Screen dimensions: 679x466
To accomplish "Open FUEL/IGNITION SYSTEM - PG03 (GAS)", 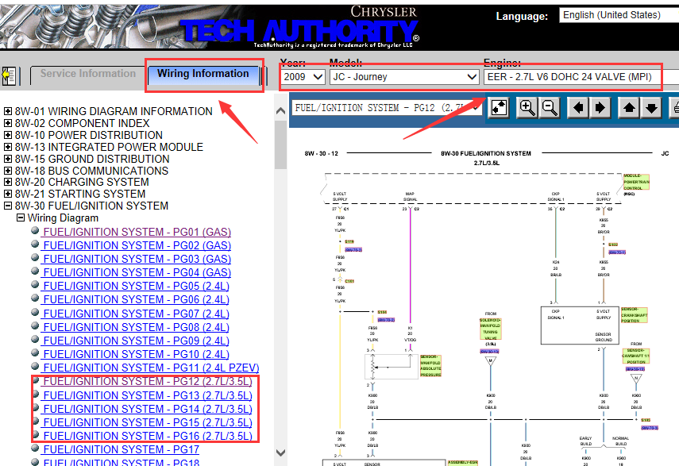I will pos(137,259).
